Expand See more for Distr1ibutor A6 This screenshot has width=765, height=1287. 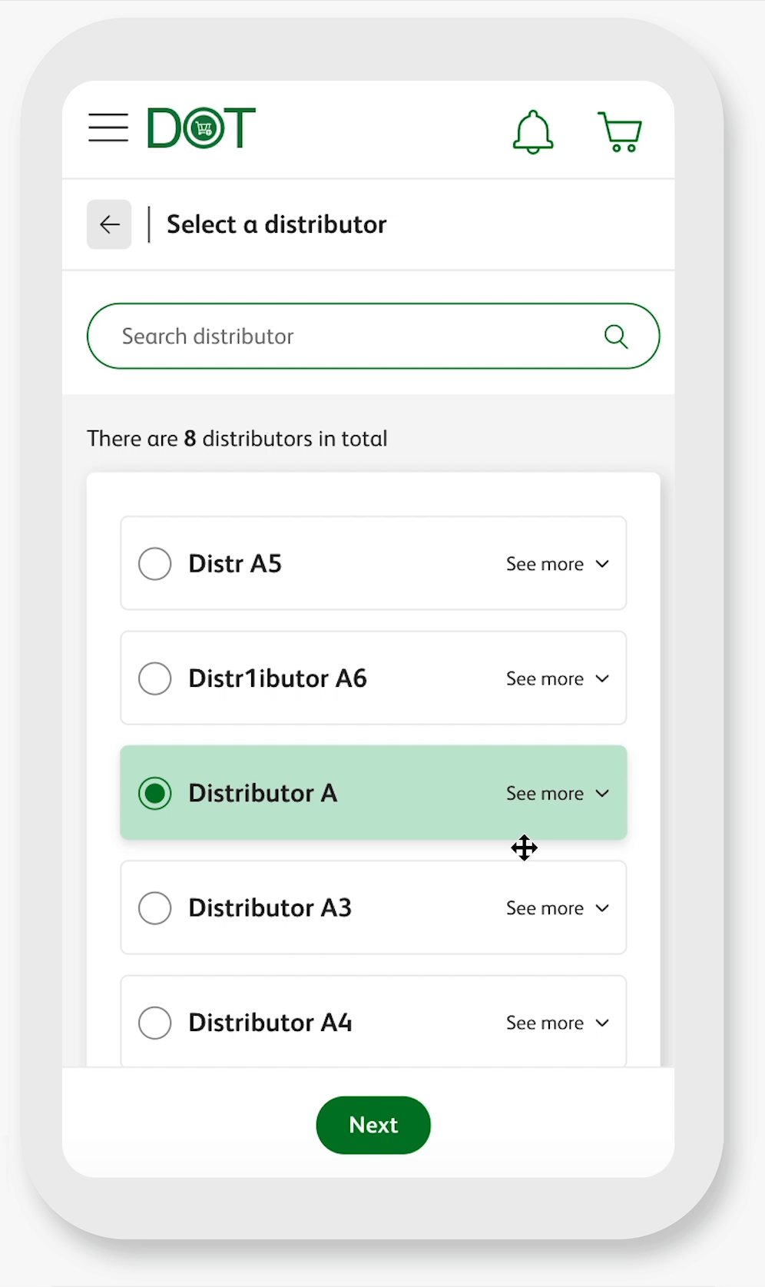[x=558, y=679]
